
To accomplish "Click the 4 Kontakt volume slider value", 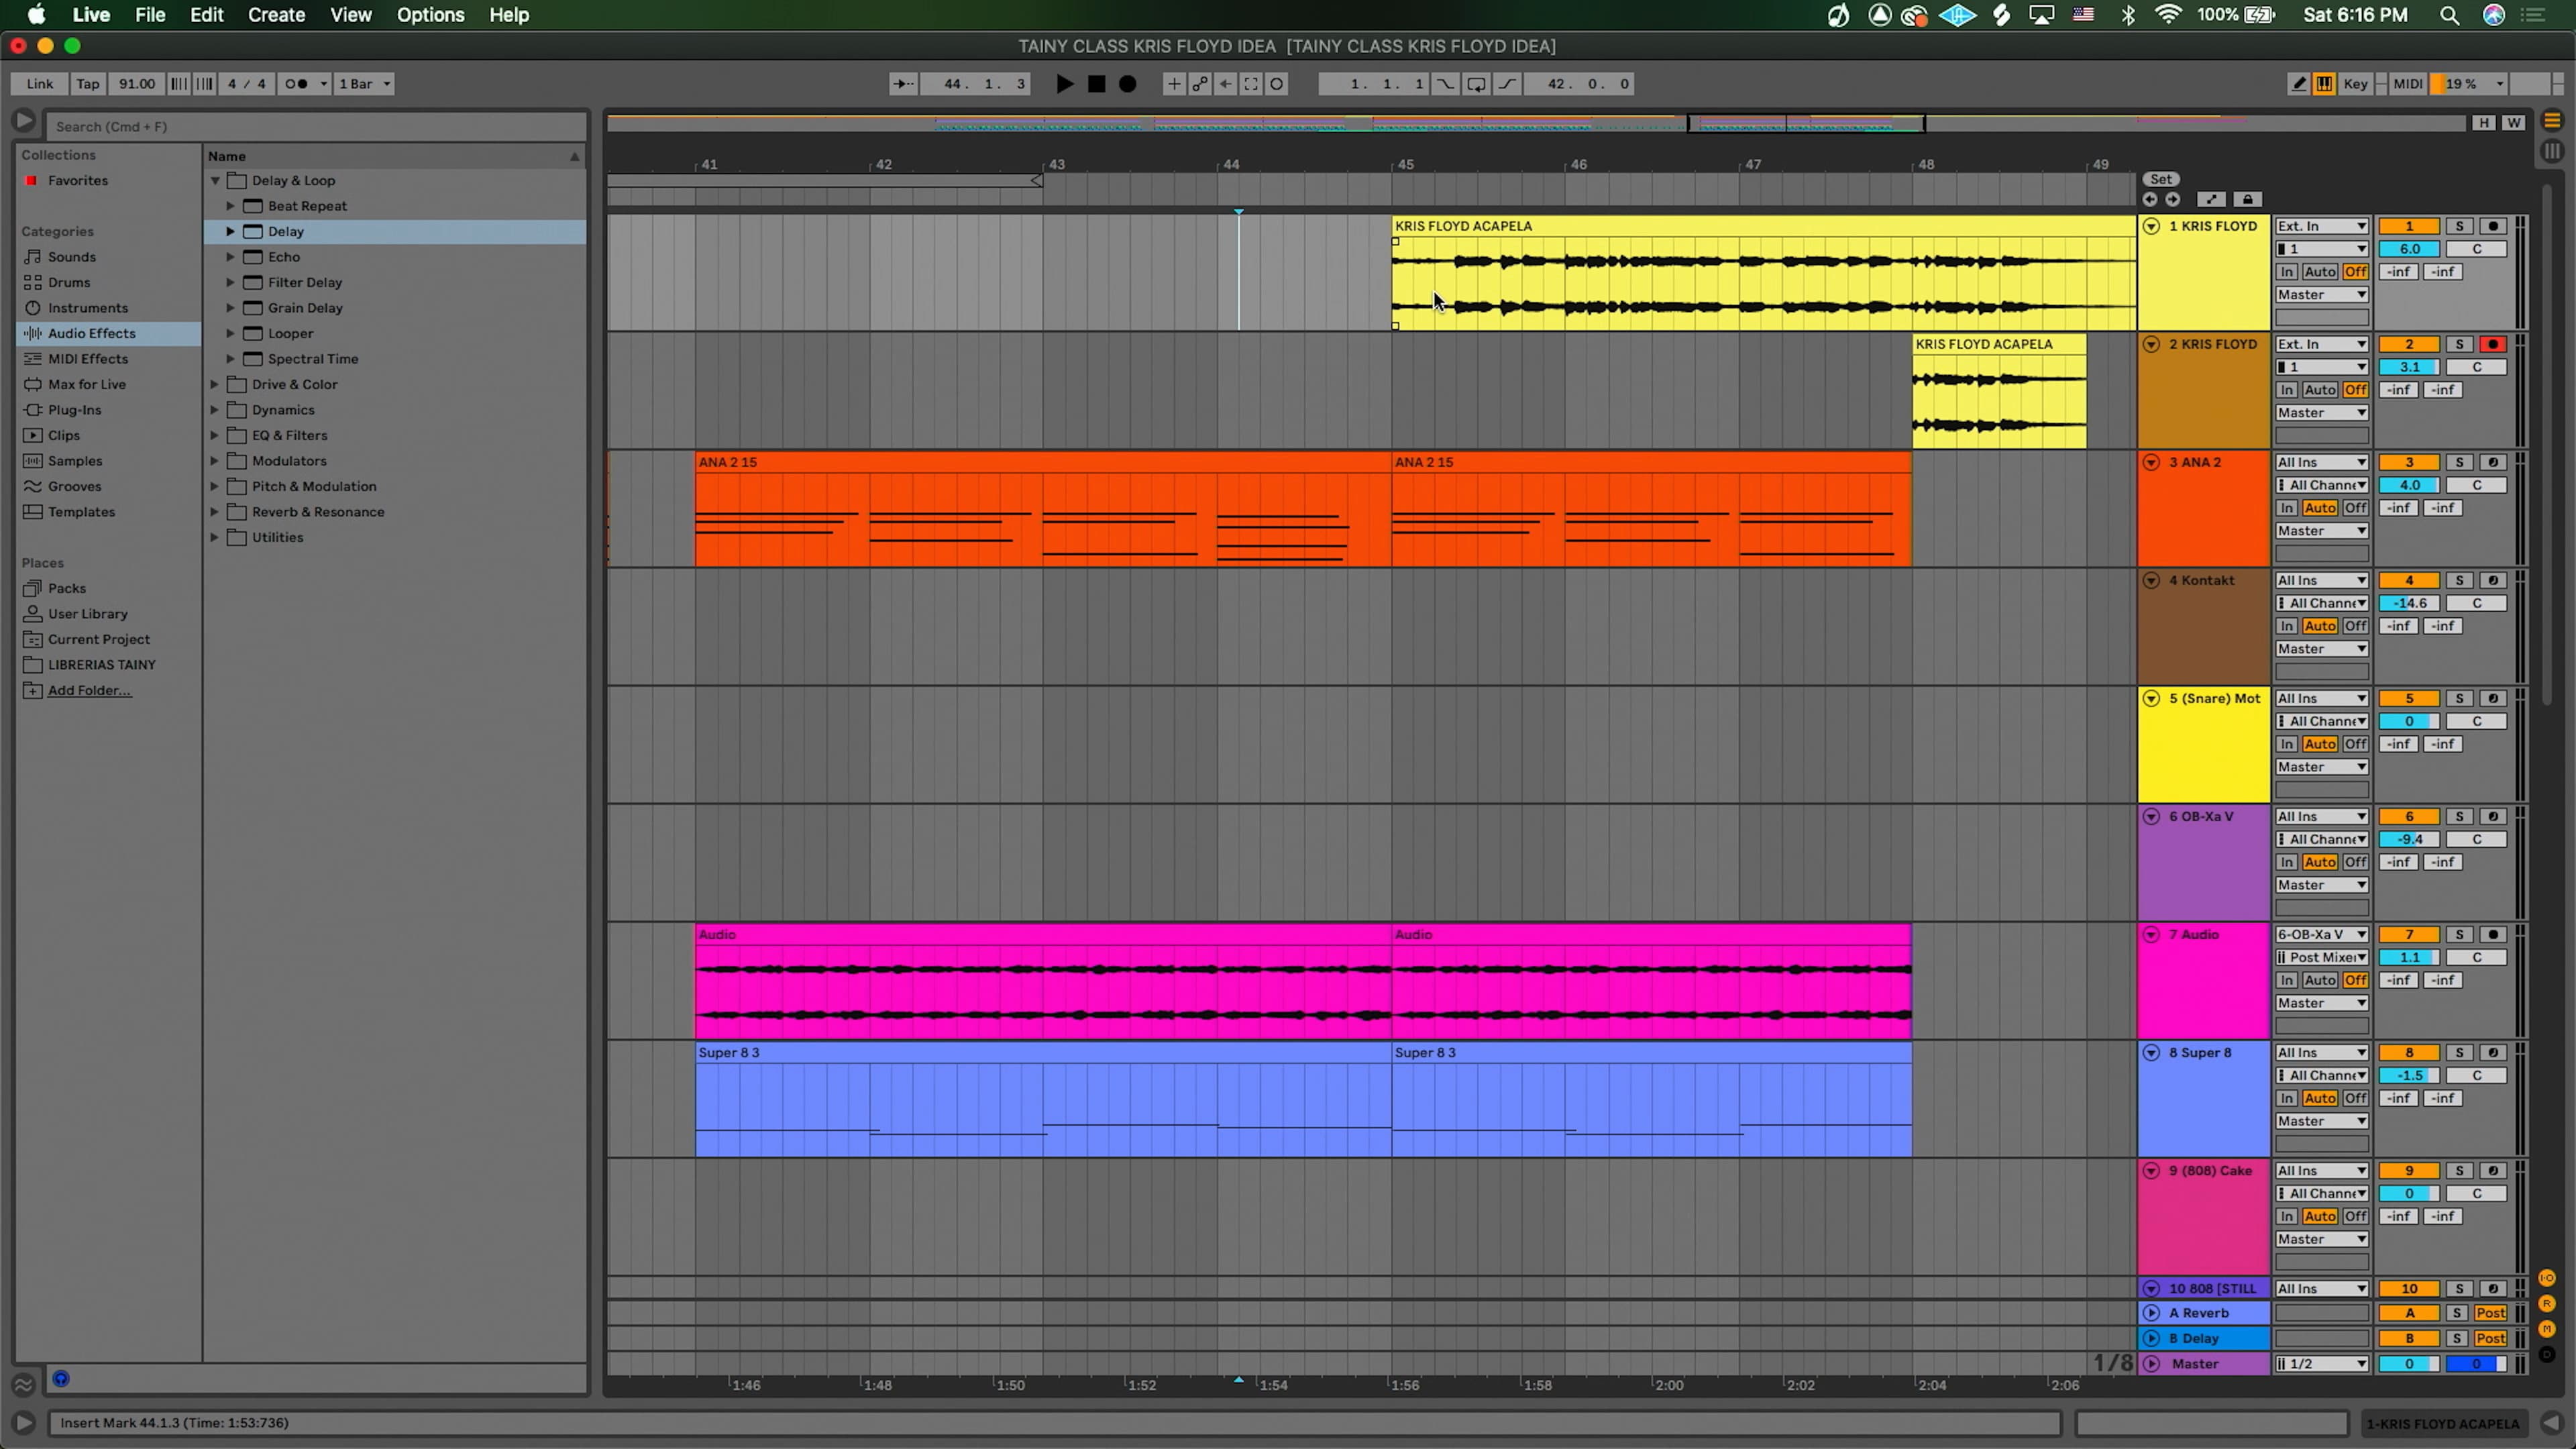I will click(2408, 603).
